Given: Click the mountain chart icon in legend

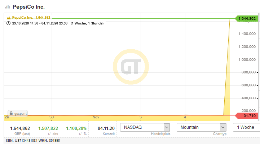Looking at the screenshot, I should (x=9, y=18).
